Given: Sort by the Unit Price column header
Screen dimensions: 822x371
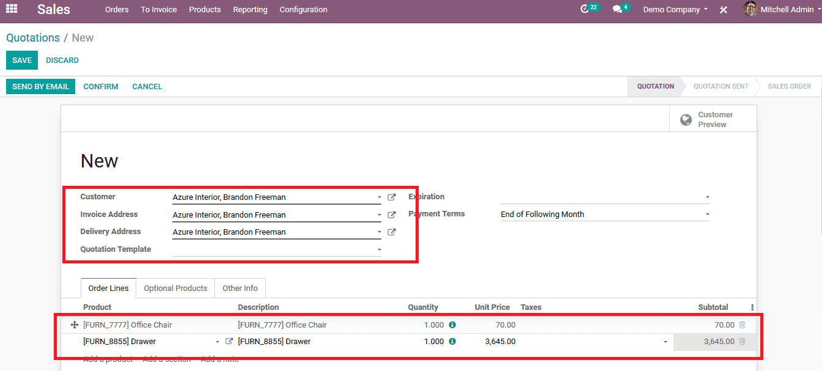Looking at the screenshot, I should point(492,307).
